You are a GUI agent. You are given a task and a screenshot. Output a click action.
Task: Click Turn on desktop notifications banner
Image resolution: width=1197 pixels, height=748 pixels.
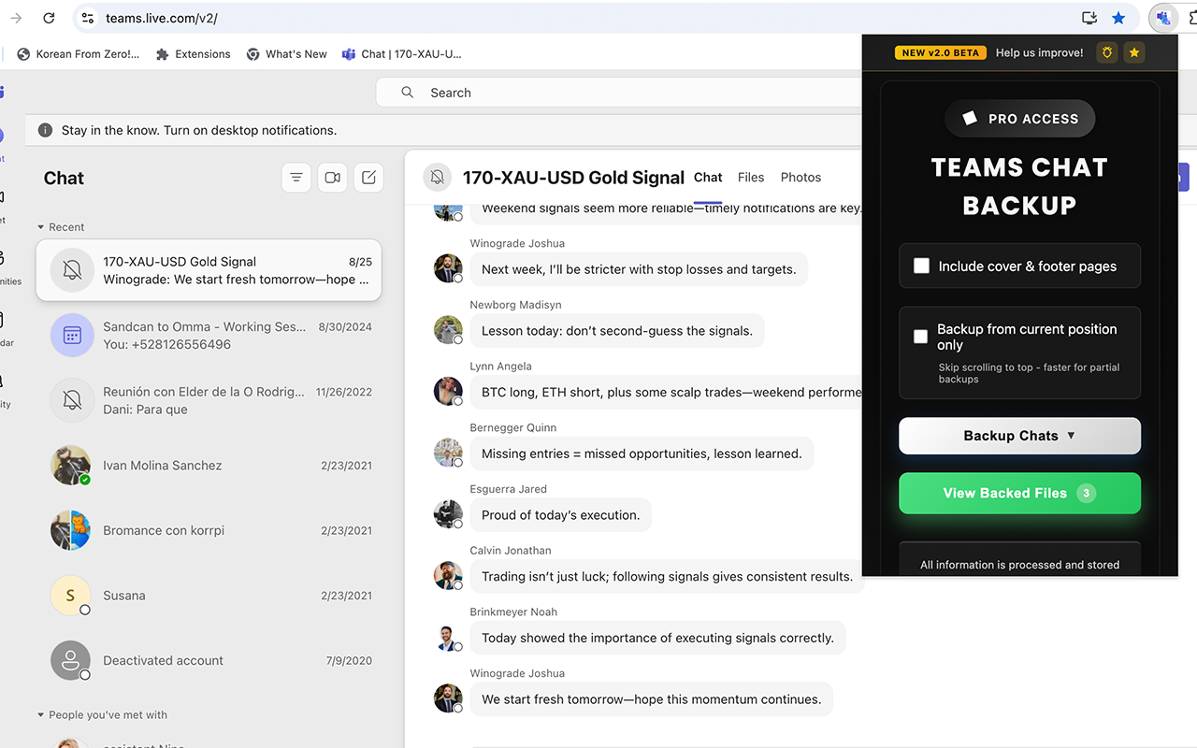[x=199, y=130]
